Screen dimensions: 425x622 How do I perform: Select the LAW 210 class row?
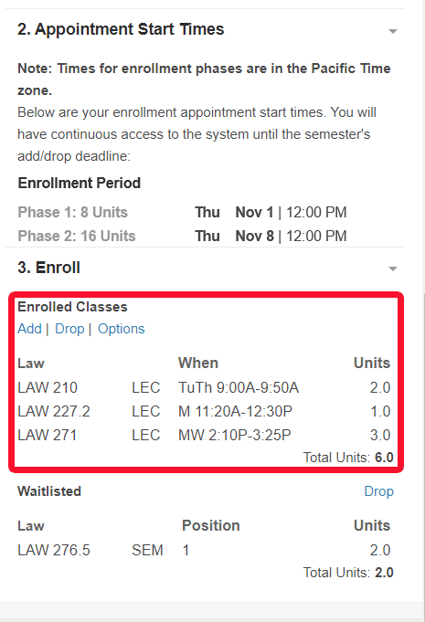point(204,387)
